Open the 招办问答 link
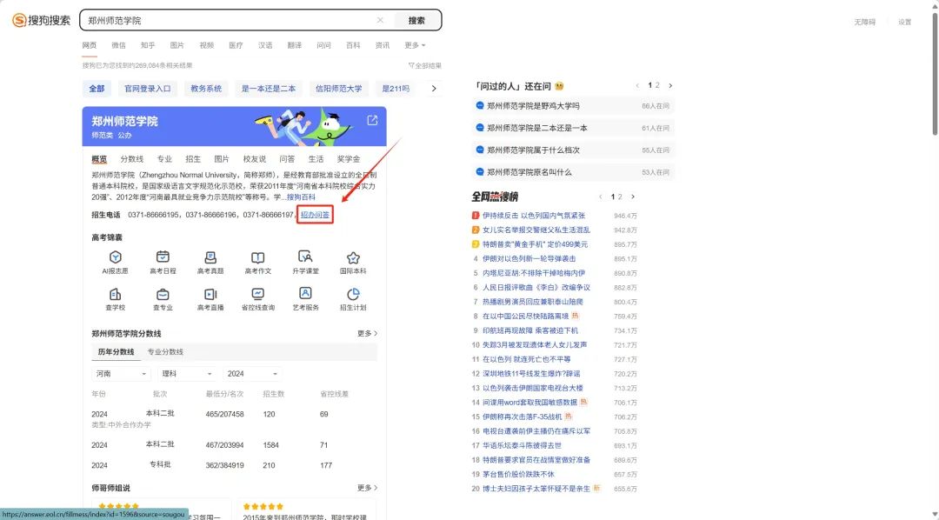 pos(315,215)
